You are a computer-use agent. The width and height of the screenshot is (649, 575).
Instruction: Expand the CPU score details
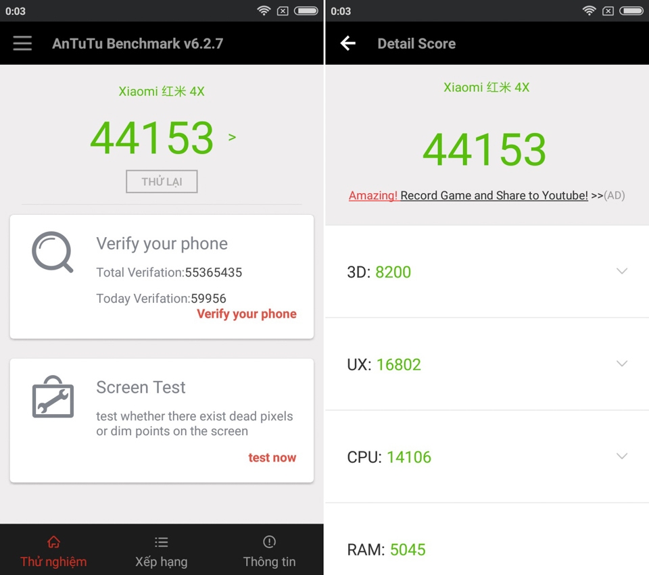[622, 456]
